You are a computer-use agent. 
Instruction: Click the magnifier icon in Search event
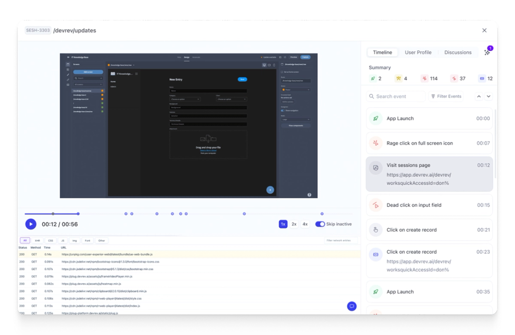pos(371,96)
